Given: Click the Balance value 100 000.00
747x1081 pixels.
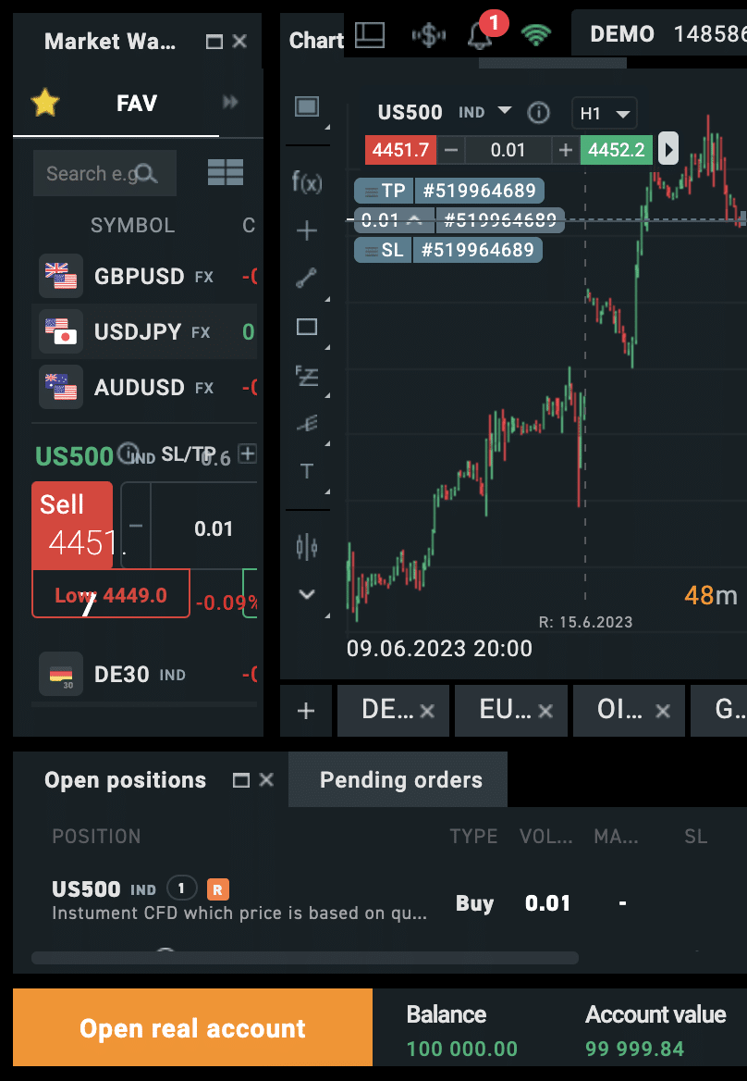Looking at the screenshot, I should click(x=462, y=1049).
